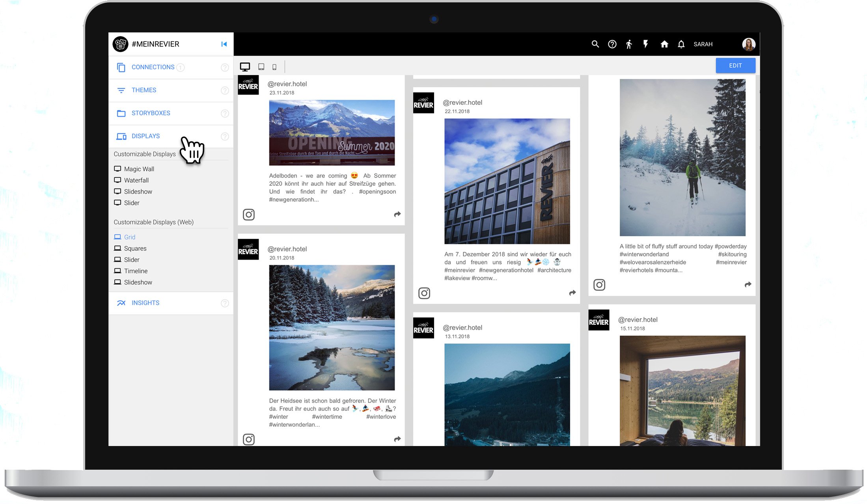Select Slideshow under Customizable Displays
The image size is (867, 504).
click(x=133, y=191)
